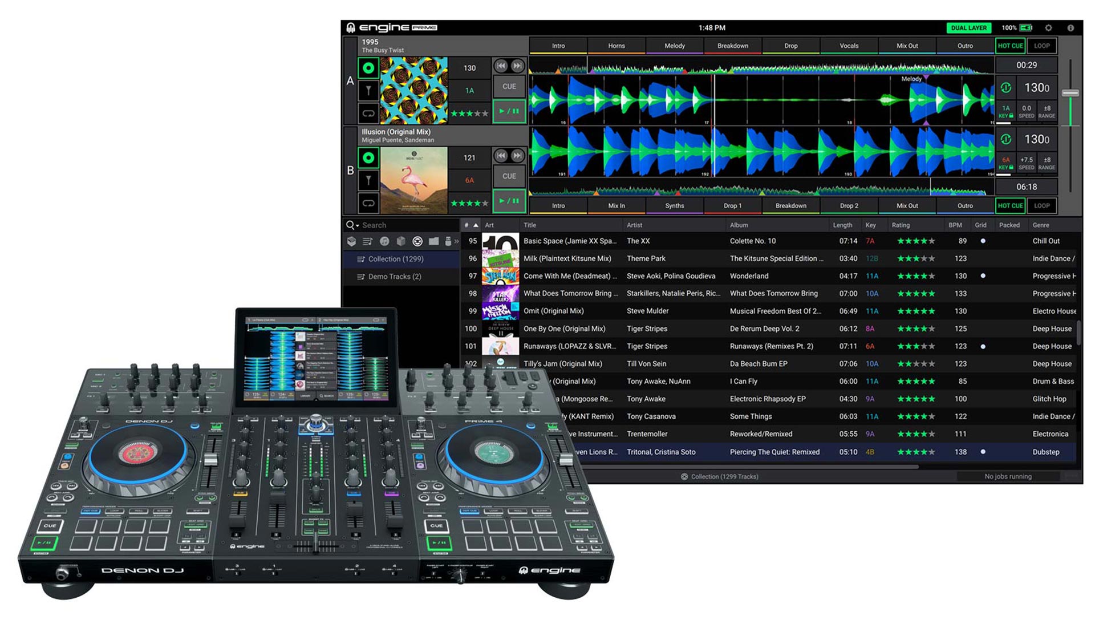The image size is (1095, 628).
Task: Skip to next track on deck B
Action: click(x=517, y=155)
